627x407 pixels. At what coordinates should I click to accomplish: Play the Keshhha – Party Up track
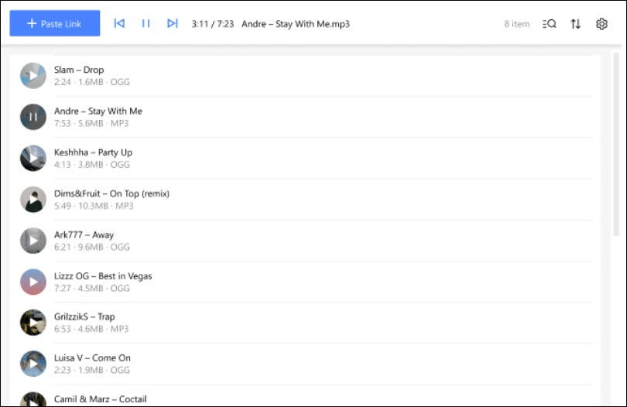[x=33, y=158]
